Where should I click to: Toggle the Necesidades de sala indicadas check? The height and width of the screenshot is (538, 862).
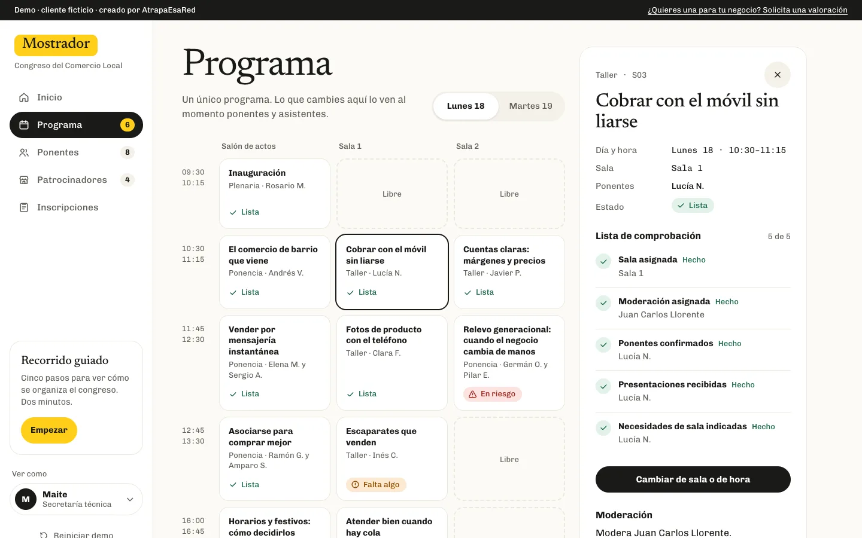(603, 428)
